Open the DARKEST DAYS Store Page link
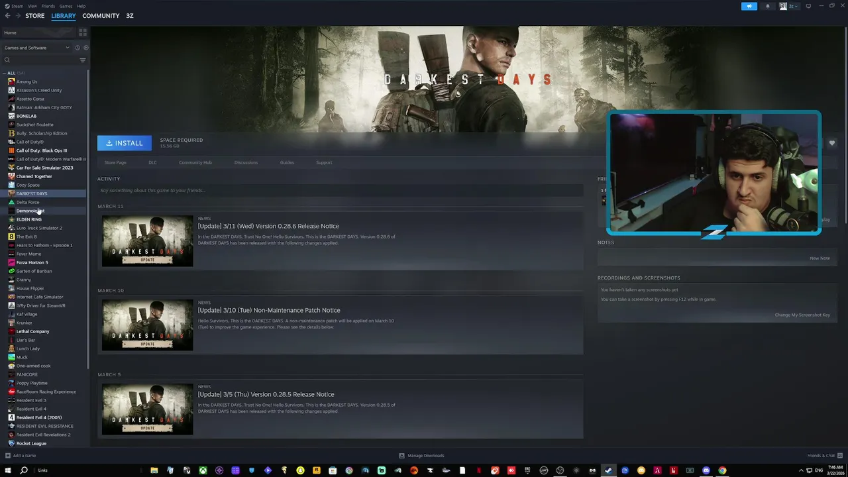This screenshot has width=848, height=477. point(115,162)
